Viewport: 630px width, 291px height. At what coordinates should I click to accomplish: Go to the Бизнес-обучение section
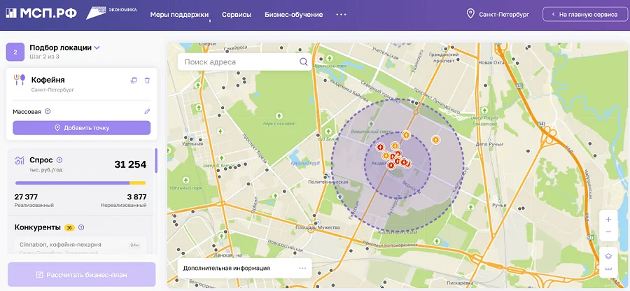tap(293, 14)
